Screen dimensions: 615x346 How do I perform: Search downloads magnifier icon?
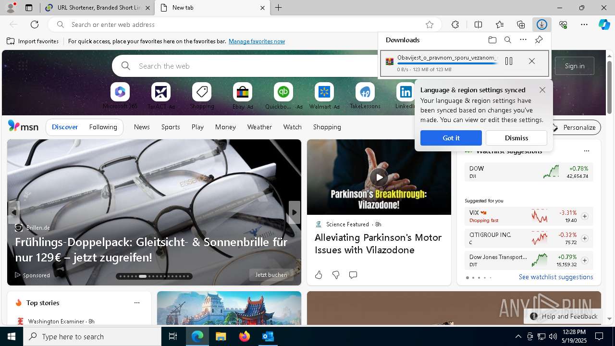508,40
